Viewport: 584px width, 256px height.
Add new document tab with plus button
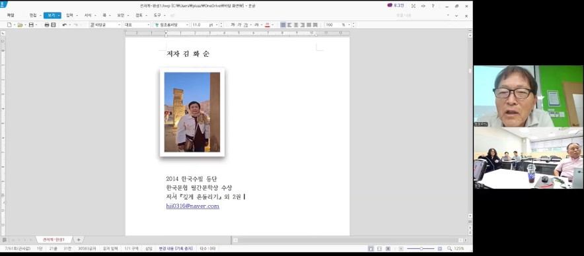79,240
